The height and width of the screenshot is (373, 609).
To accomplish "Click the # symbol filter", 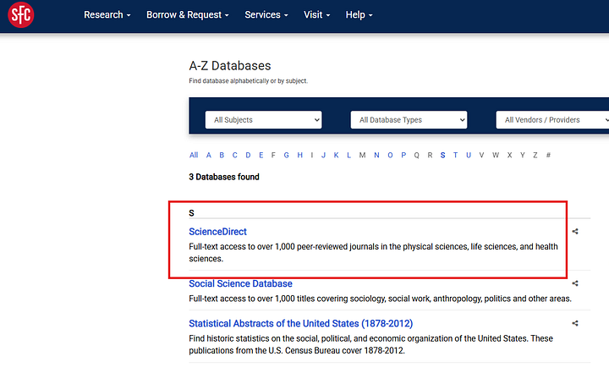I will (x=548, y=155).
